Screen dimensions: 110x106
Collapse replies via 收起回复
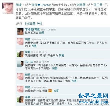point(30,24)
